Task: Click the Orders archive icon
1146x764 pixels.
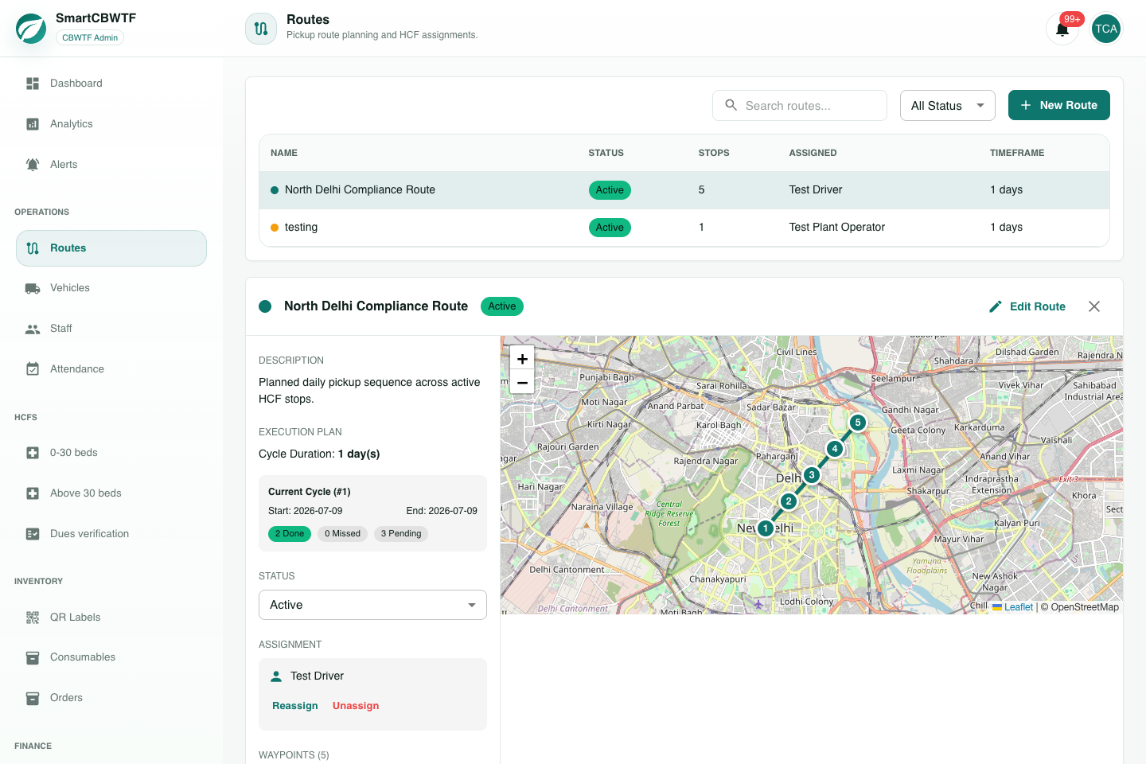Action: coord(33,698)
